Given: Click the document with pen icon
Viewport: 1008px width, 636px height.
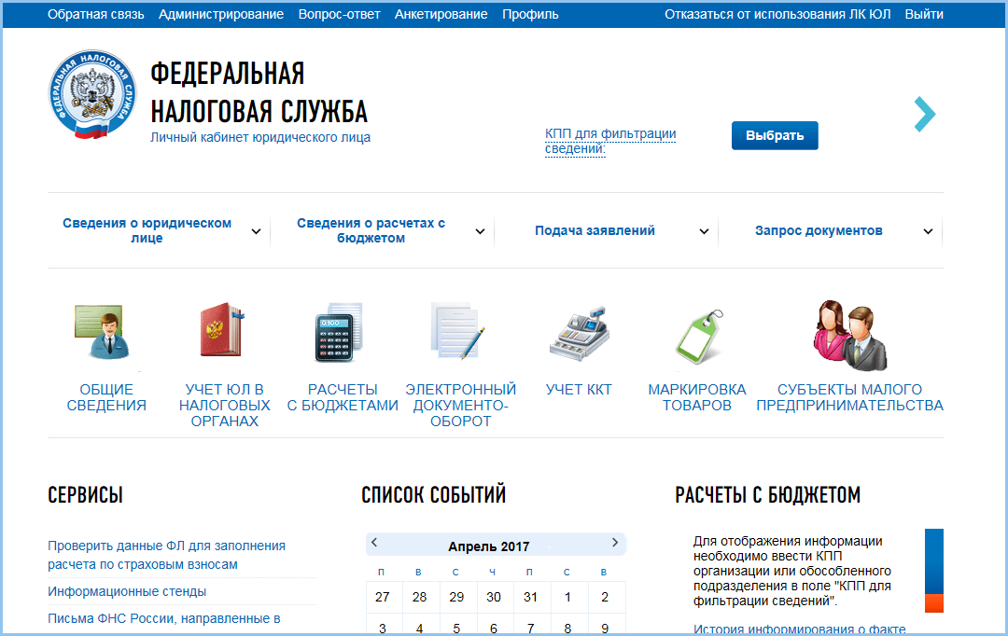Looking at the screenshot, I should point(457,330).
